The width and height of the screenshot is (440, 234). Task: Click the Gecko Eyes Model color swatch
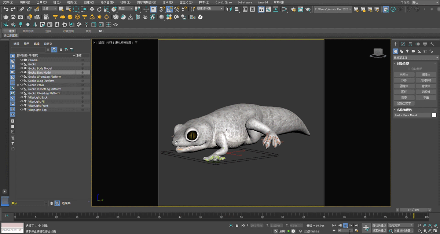point(434,114)
